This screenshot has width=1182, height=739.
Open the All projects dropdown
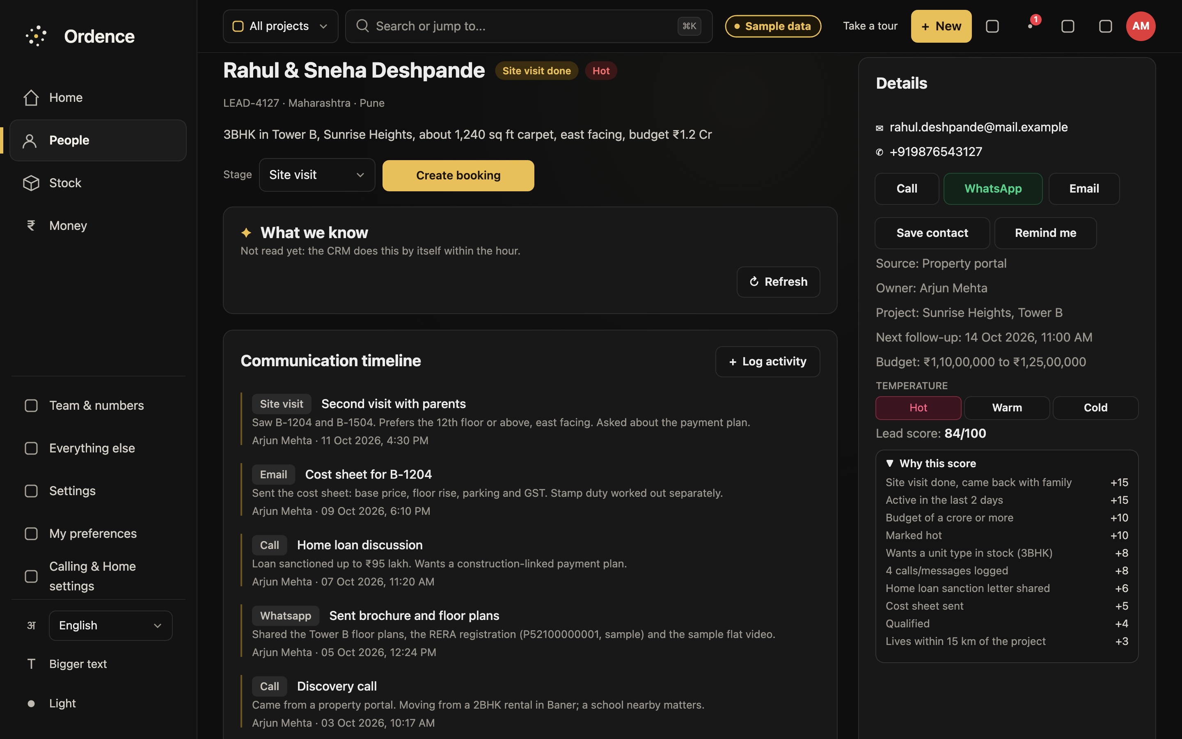coord(280,26)
